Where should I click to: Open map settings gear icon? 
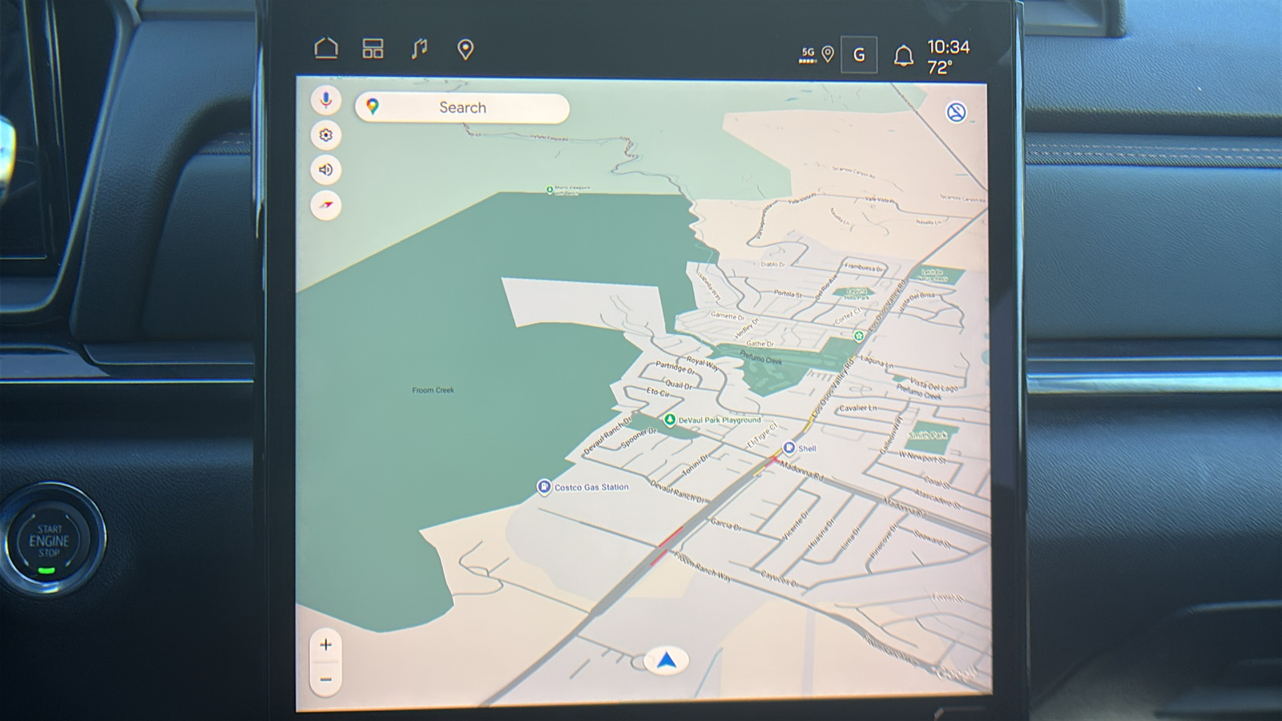click(325, 135)
